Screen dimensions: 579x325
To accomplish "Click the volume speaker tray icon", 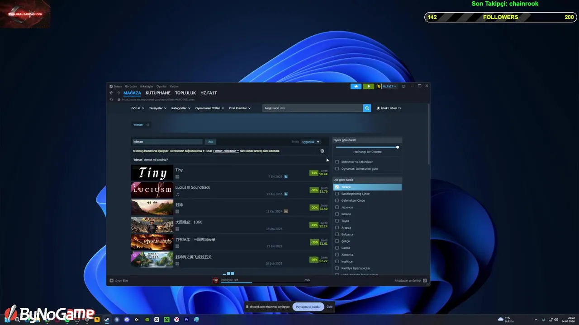I will pyautogui.click(x=556, y=320).
